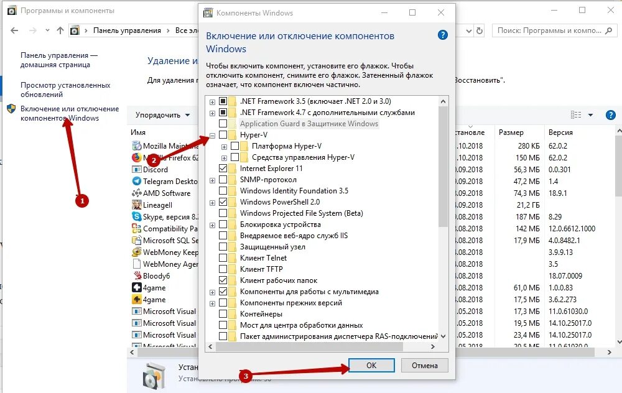Viewport: 622px width, 393px height.
Task: Uncheck Internet Explorer 11 checkbox
Action: [223, 168]
